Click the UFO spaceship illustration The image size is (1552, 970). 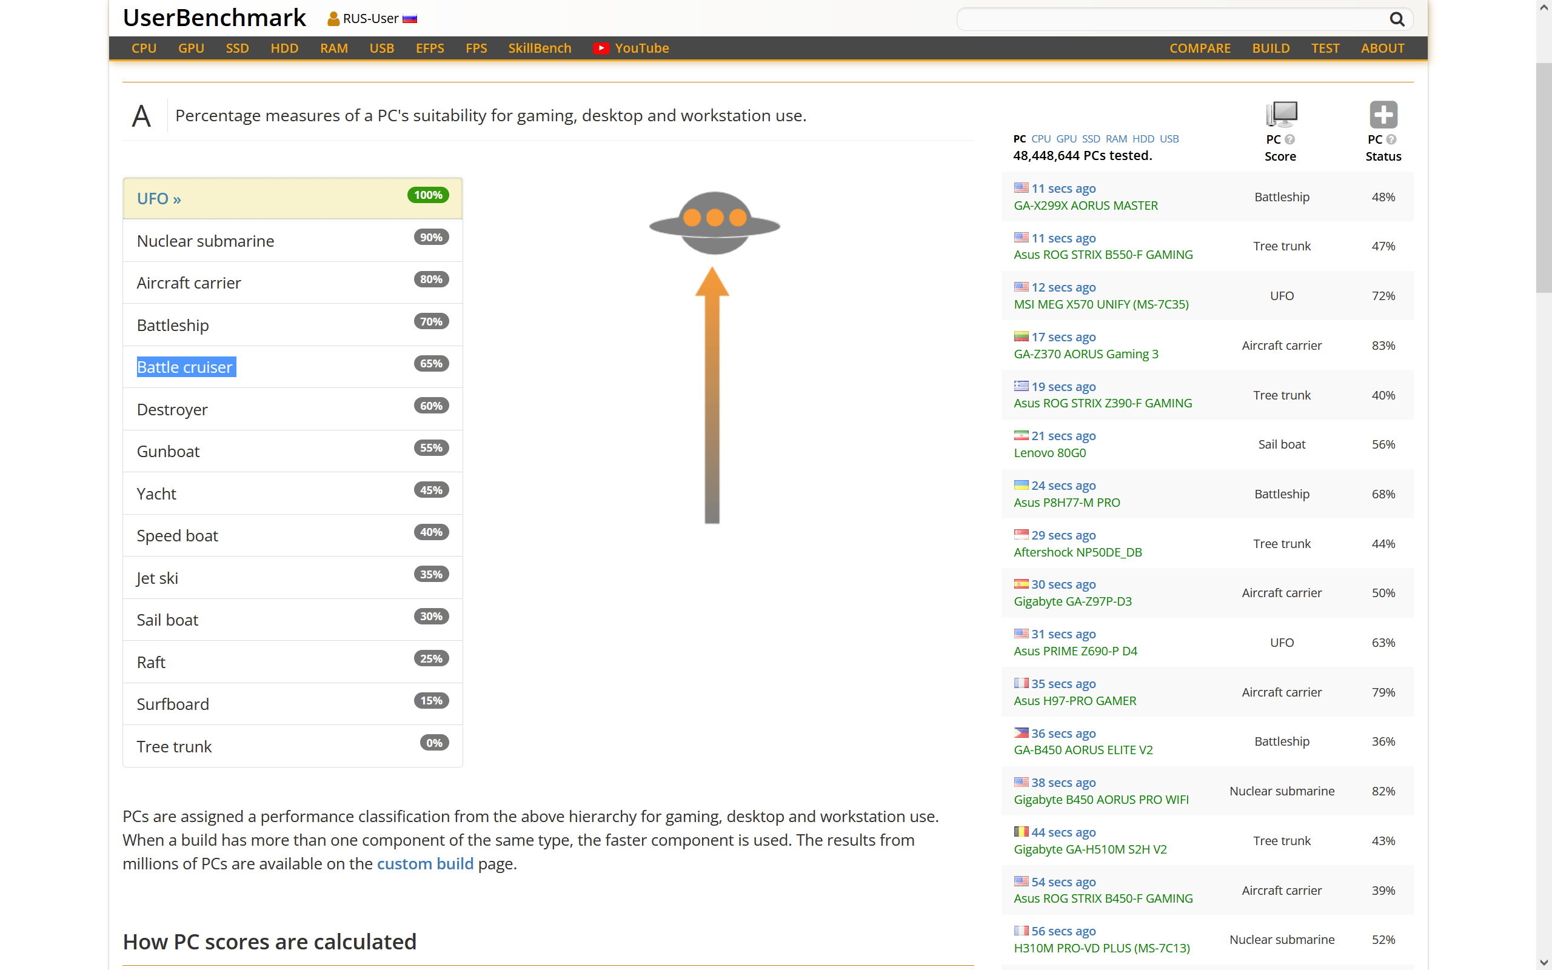click(714, 223)
